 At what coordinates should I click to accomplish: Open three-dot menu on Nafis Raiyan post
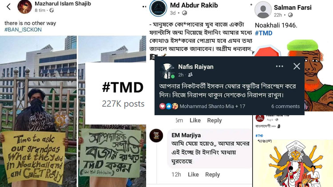[279, 66]
